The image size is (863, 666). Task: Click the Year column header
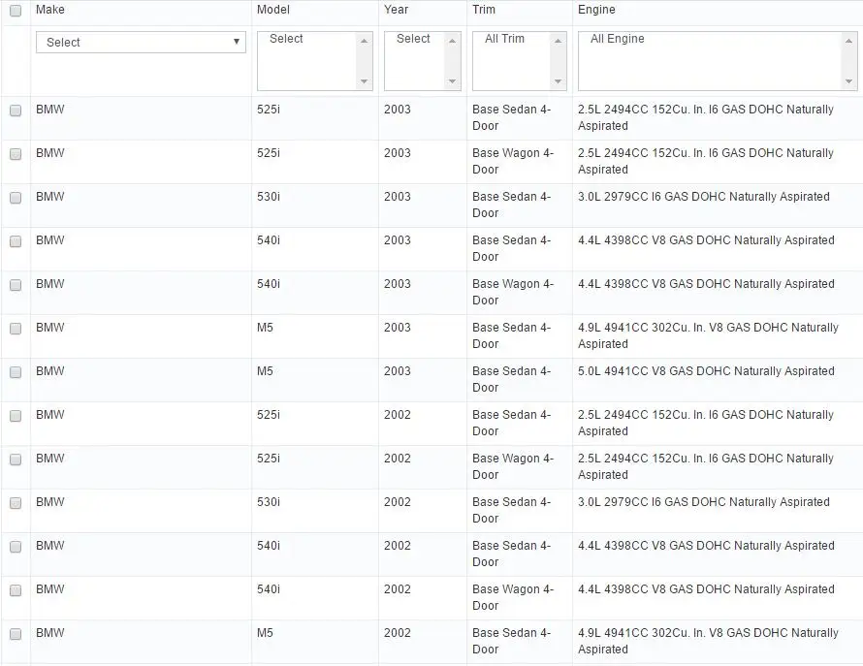397,10
